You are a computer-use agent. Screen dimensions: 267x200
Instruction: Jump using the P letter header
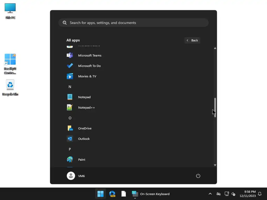tap(70, 149)
